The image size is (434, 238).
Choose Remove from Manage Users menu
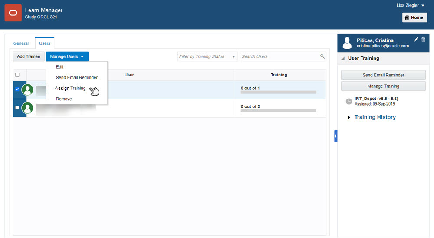point(64,99)
